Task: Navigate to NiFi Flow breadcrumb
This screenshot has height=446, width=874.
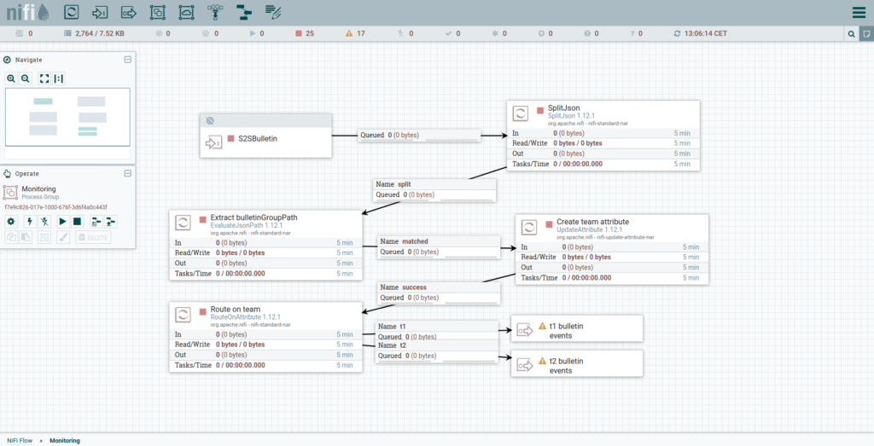Action: pos(20,440)
